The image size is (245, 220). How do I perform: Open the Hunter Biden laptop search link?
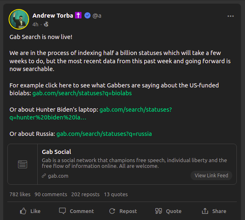pos(91,113)
